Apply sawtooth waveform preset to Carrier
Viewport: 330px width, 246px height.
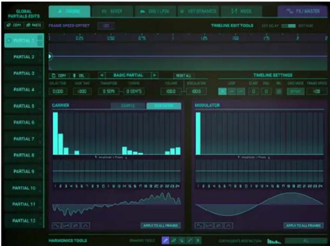click(x=66, y=226)
